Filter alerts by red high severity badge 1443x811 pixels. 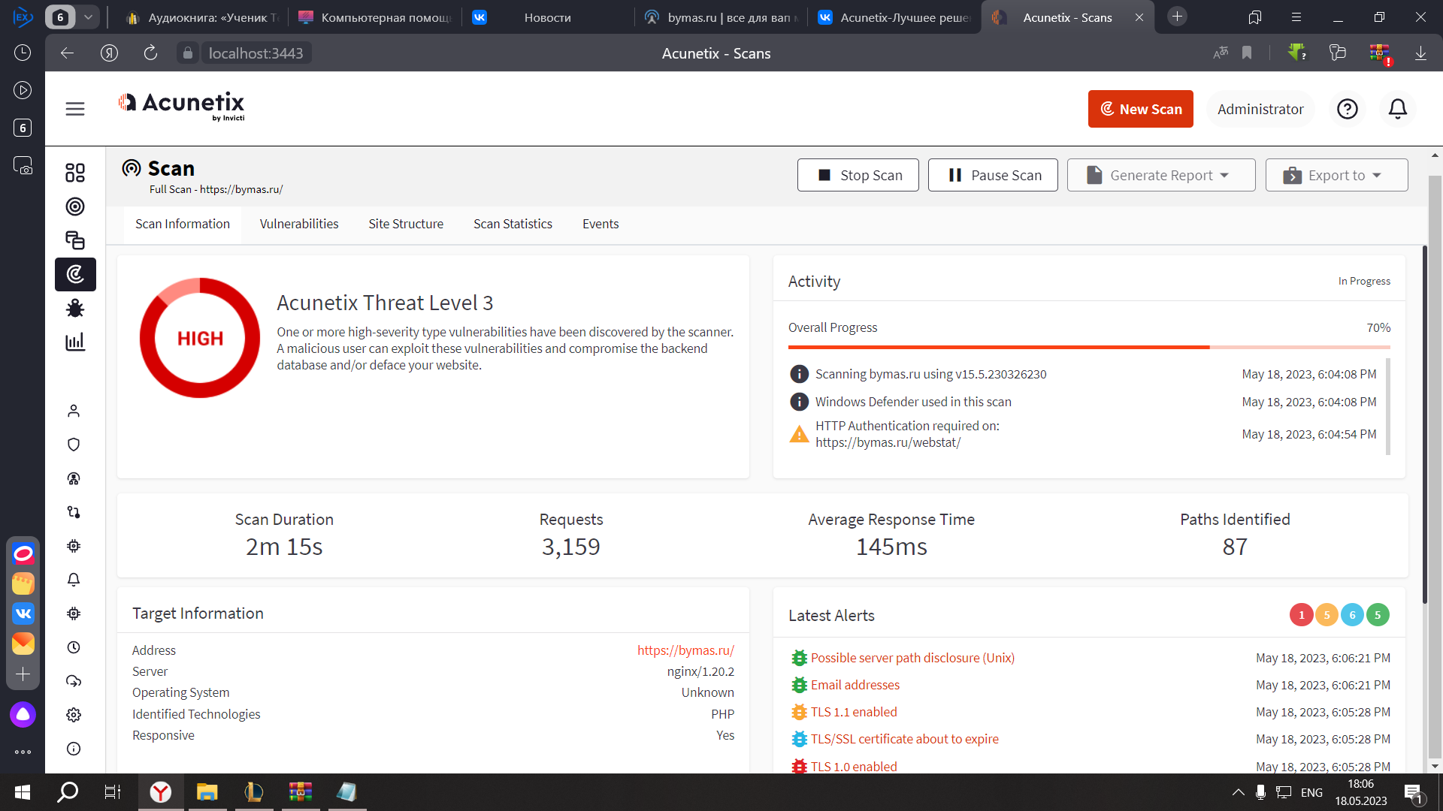(x=1301, y=615)
